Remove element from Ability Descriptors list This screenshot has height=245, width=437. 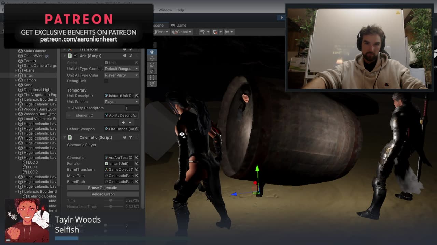pyautogui.click(x=130, y=122)
